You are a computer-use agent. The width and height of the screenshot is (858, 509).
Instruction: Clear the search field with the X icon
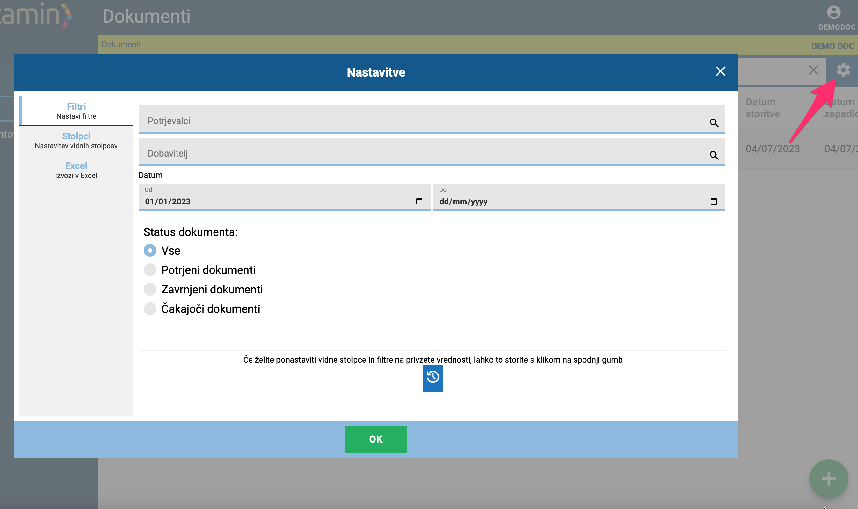pos(813,70)
